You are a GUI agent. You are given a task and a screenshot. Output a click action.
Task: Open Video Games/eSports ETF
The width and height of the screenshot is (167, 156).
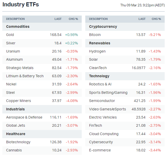pos(108,109)
